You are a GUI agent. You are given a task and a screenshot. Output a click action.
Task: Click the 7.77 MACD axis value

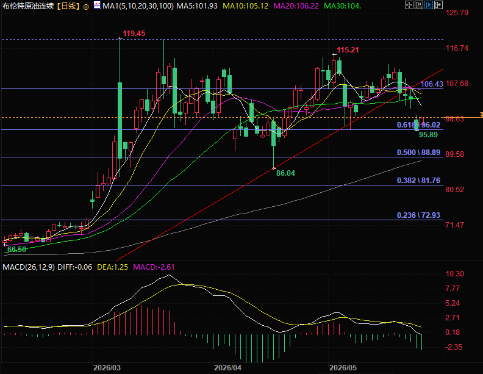(453, 289)
